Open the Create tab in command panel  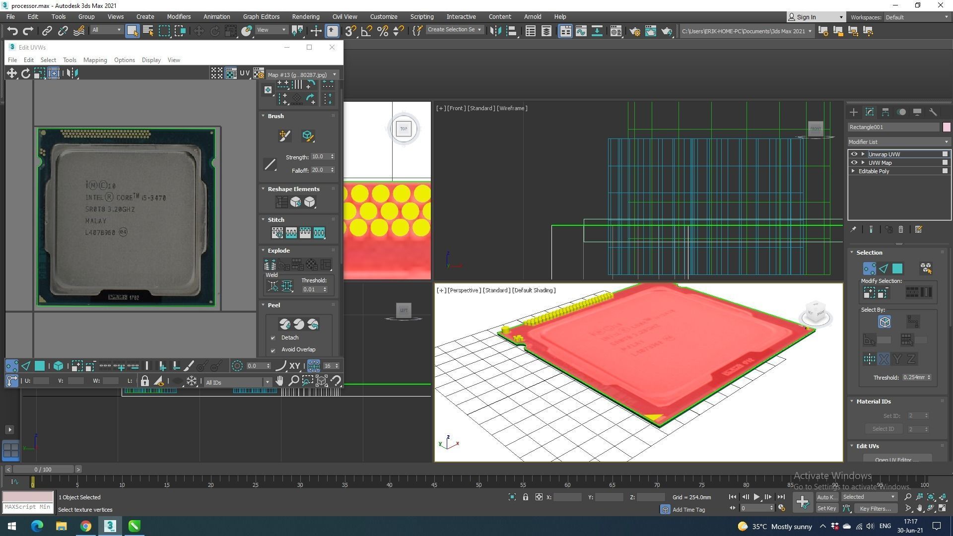click(x=853, y=112)
